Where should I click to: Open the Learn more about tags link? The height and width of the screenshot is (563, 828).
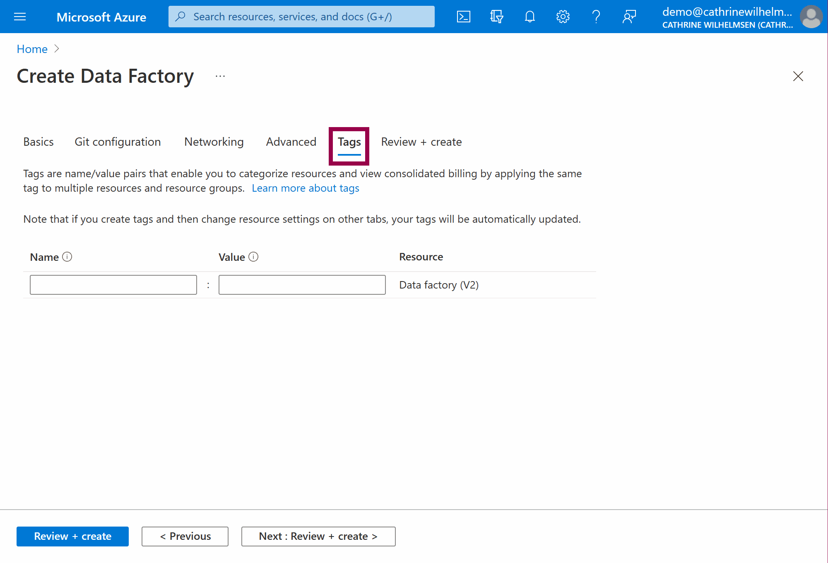(305, 188)
